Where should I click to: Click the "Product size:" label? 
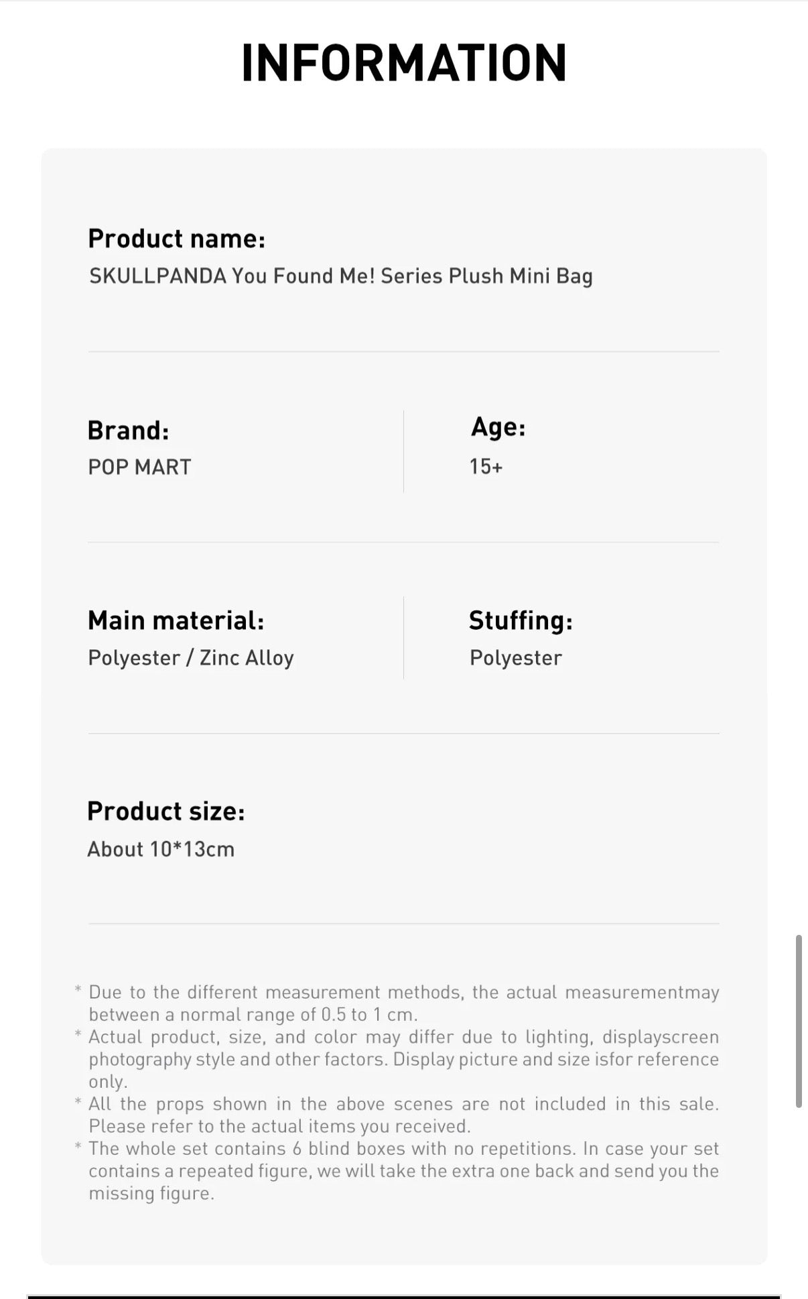click(166, 811)
